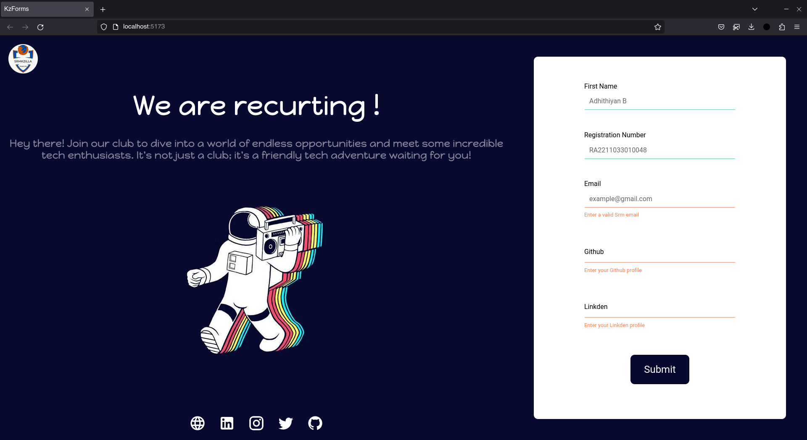
Task: Open the browser extensions icon
Action: pos(782,27)
